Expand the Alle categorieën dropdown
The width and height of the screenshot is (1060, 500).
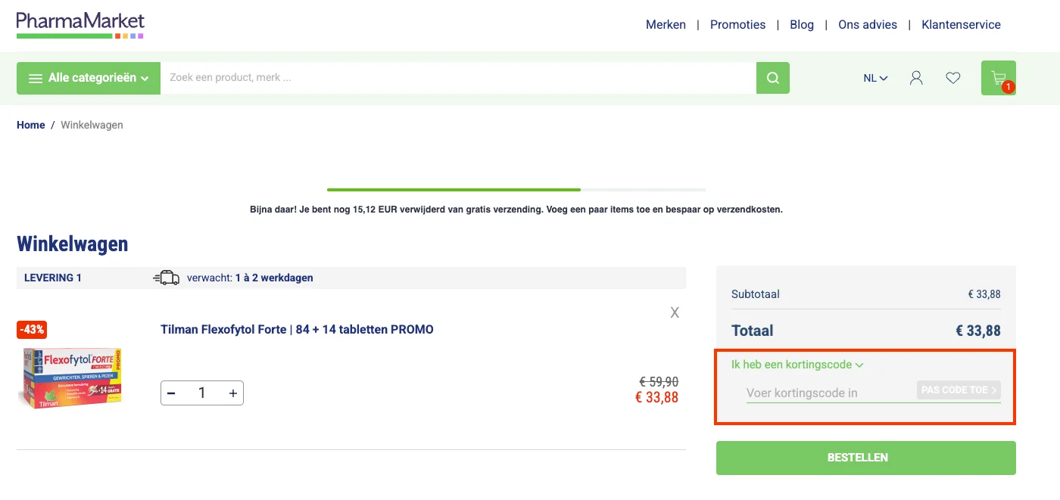click(88, 77)
